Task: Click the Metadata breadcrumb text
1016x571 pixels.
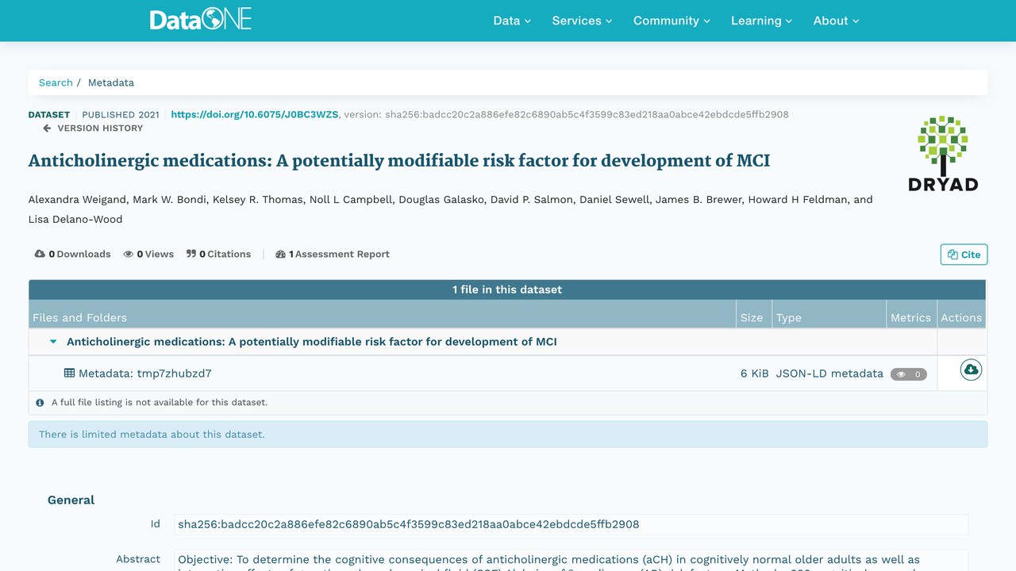Action: click(111, 82)
